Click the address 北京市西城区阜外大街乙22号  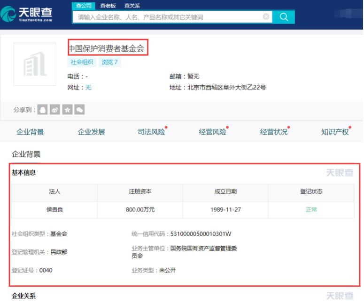[226, 88]
